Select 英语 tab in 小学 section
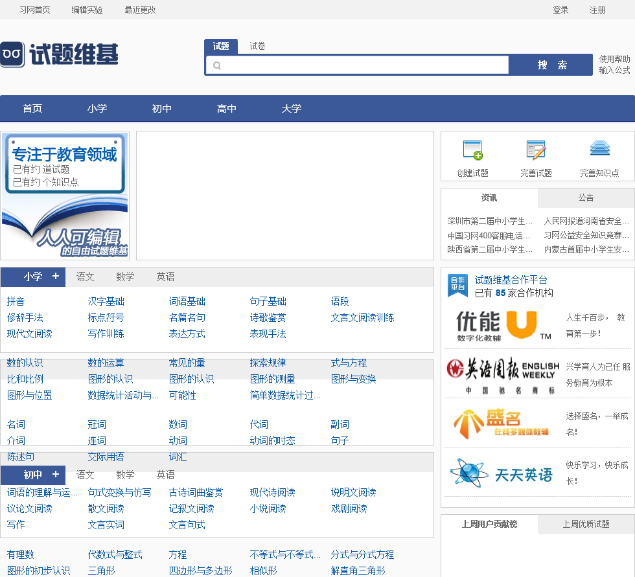The width and height of the screenshot is (635, 577). tap(165, 277)
